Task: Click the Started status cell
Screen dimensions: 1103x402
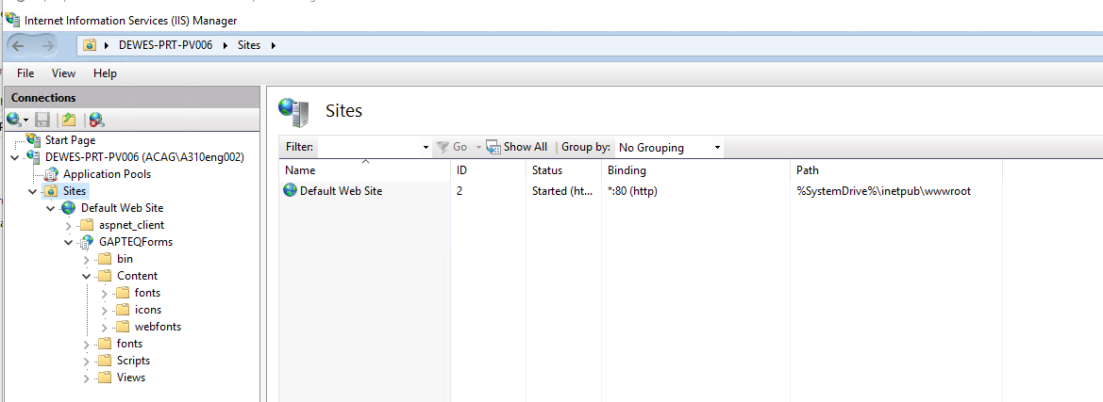Action: (x=562, y=191)
